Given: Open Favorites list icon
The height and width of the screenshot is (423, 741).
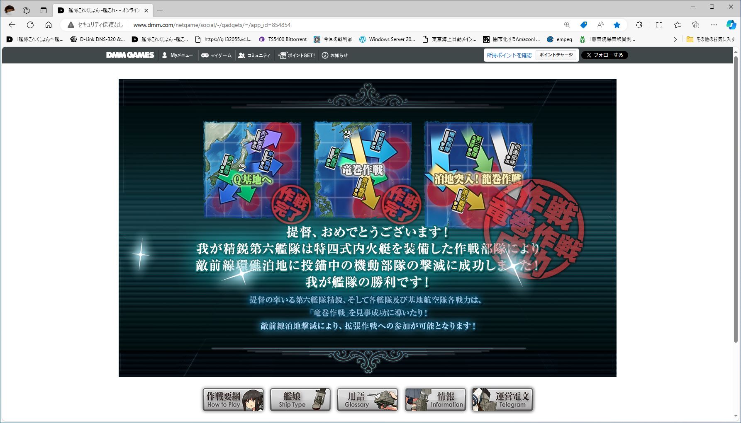Looking at the screenshot, I should (x=678, y=25).
